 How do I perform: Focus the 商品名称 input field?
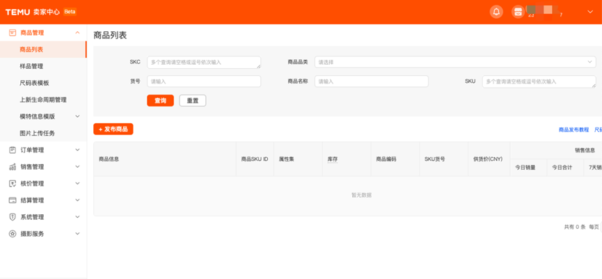click(371, 81)
